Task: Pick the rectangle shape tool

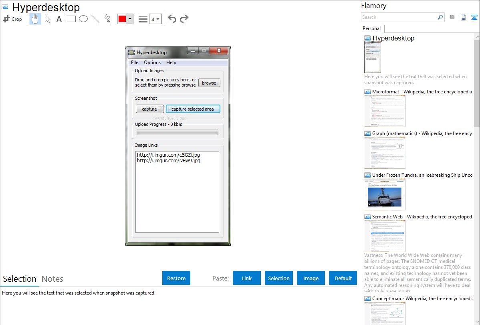Action: pyautogui.click(x=71, y=19)
